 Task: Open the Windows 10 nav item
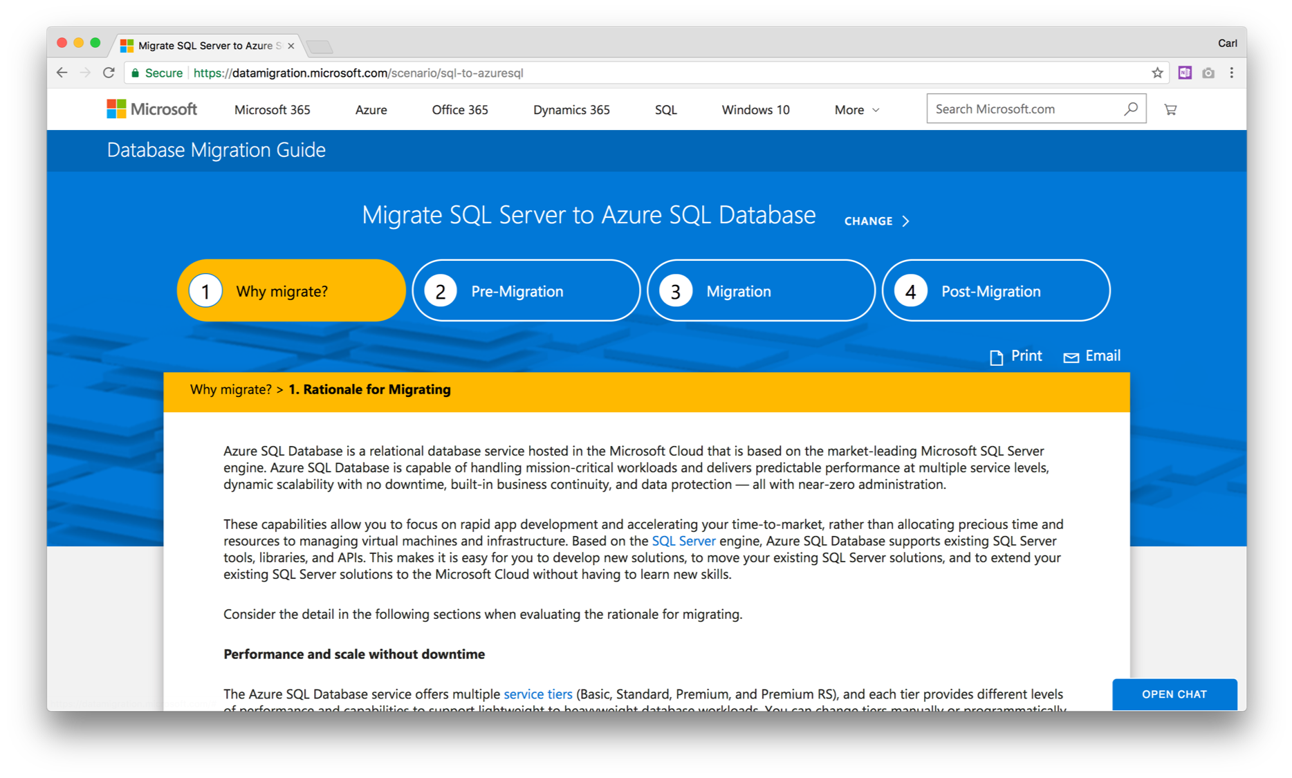755,110
